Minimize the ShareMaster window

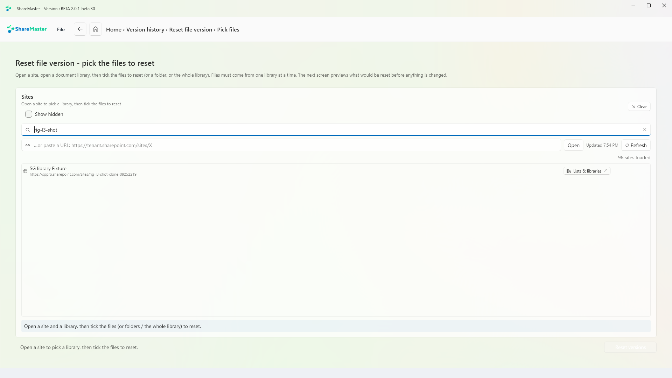click(x=633, y=6)
